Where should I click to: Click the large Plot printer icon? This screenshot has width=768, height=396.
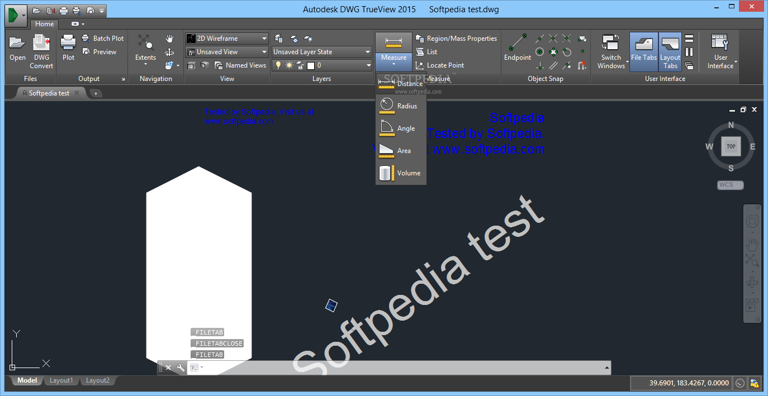[x=68, y=43]
